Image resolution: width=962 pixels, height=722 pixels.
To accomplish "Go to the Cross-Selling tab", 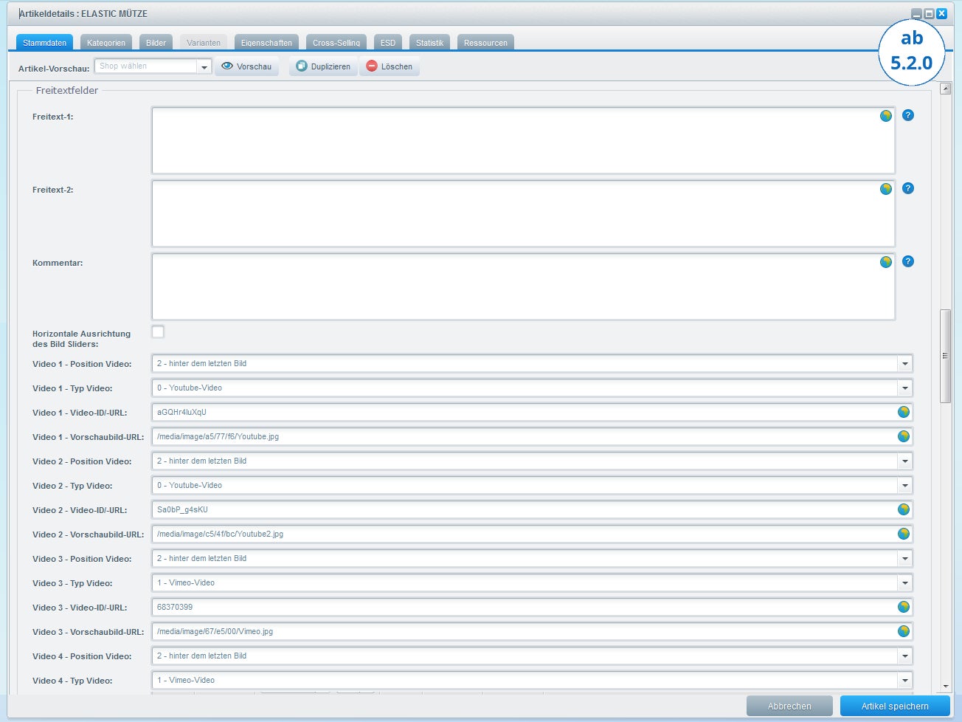I will click(x=336, y=43).
